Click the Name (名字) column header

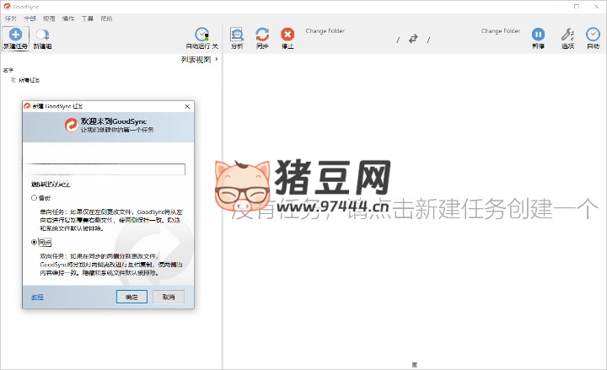click(x=8, y=70)
